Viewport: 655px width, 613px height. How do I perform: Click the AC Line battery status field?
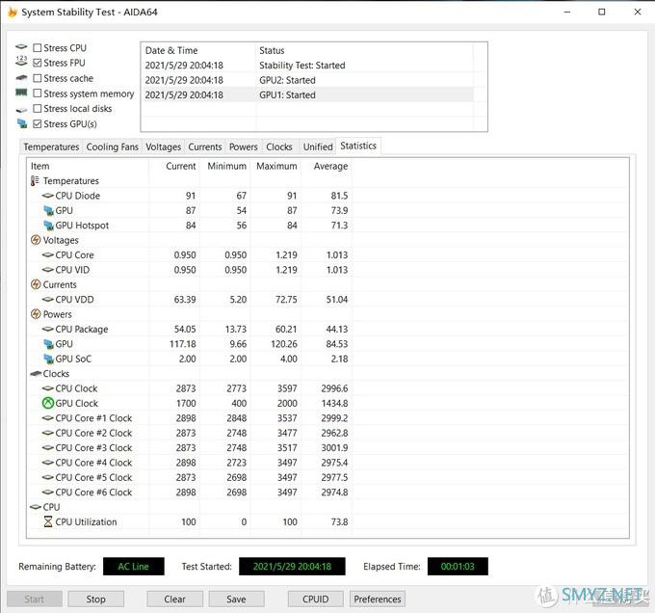click(x=133, y=567)
